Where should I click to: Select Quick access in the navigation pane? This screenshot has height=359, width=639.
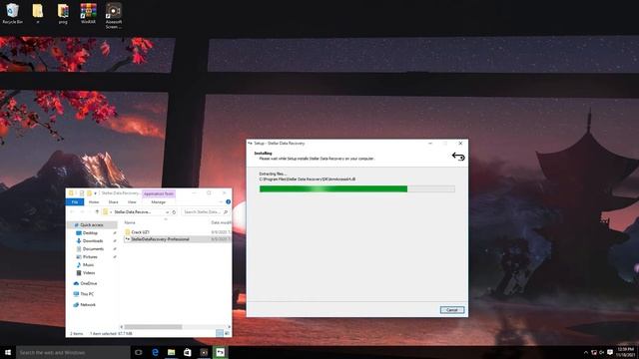91,225
